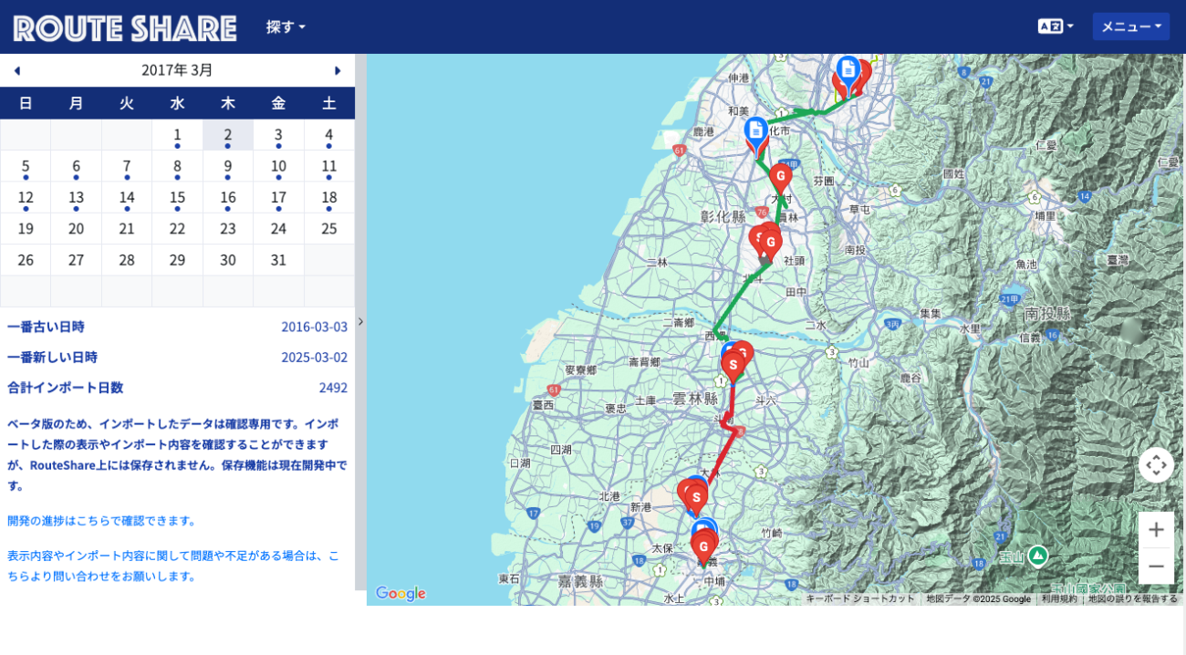Select the red G marker near 大村
1186x655 pixels.
(x=780, y=176)
